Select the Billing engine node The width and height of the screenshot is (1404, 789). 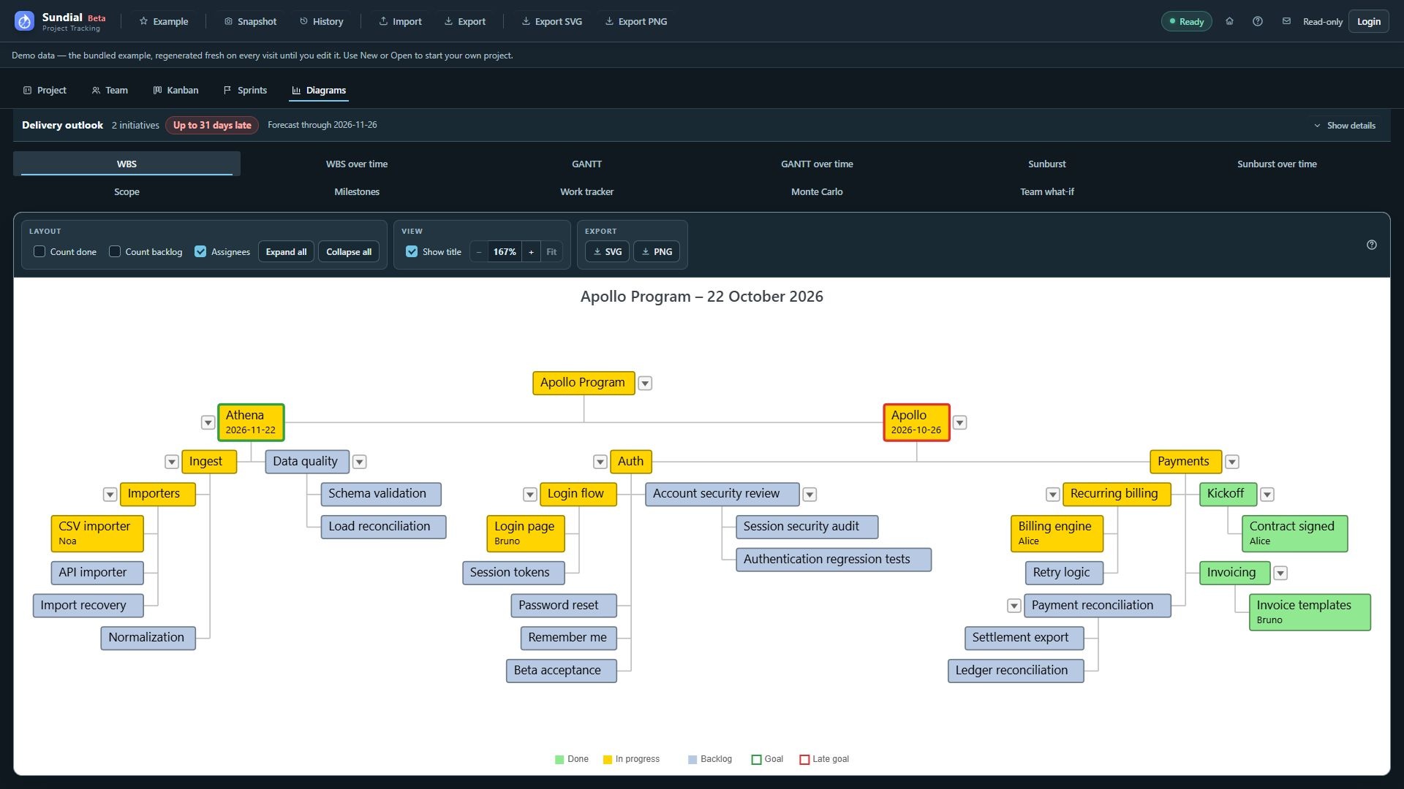(1057, 533)
